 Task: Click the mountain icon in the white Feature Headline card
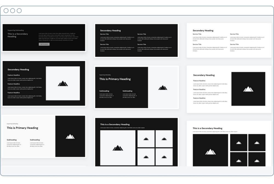pos(248,89)
